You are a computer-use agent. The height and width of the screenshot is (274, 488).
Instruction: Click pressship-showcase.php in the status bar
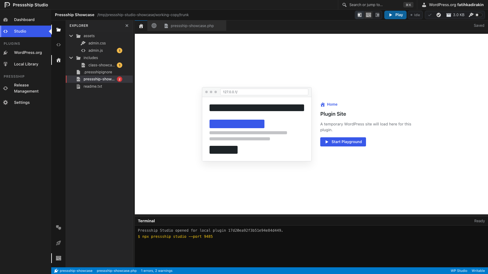point(117,271)
